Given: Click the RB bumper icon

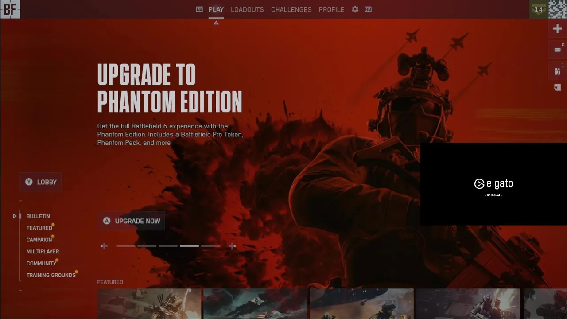Looking at the screenshot, I should (x=368, y=9).
